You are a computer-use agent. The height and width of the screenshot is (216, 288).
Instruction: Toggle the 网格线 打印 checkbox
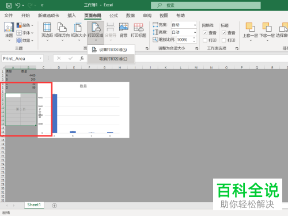click(205, 40)
